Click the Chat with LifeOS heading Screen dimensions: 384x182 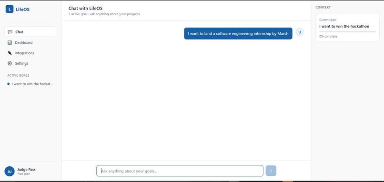[85, 9]
